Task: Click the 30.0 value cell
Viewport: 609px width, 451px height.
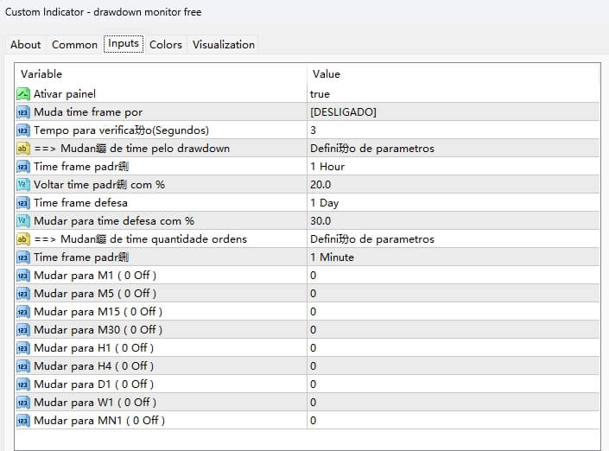Action: tap(454, 221)
